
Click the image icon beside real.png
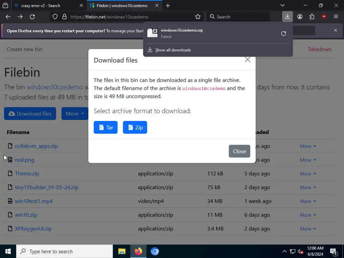click(10, 160)
